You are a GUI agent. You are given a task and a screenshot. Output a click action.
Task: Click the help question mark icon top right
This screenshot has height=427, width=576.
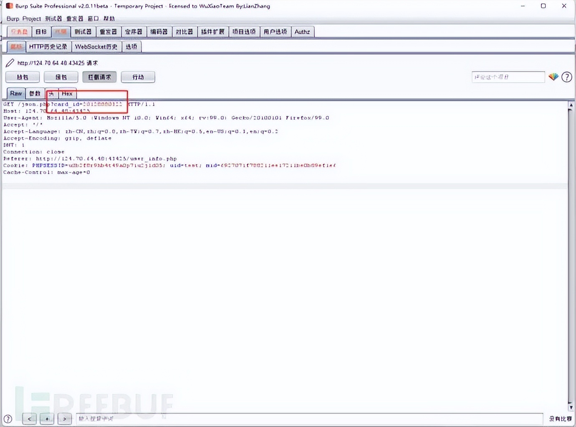tap(567, 77)
